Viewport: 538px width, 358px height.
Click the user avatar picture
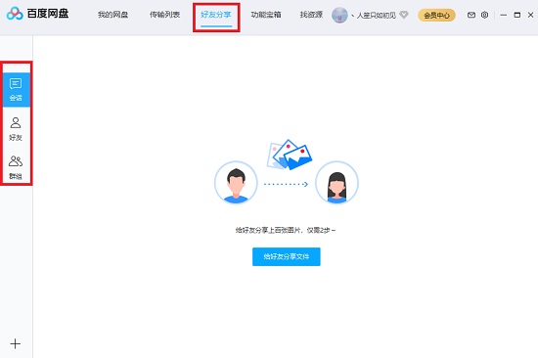pyautogui.click(x=339, y=15)
